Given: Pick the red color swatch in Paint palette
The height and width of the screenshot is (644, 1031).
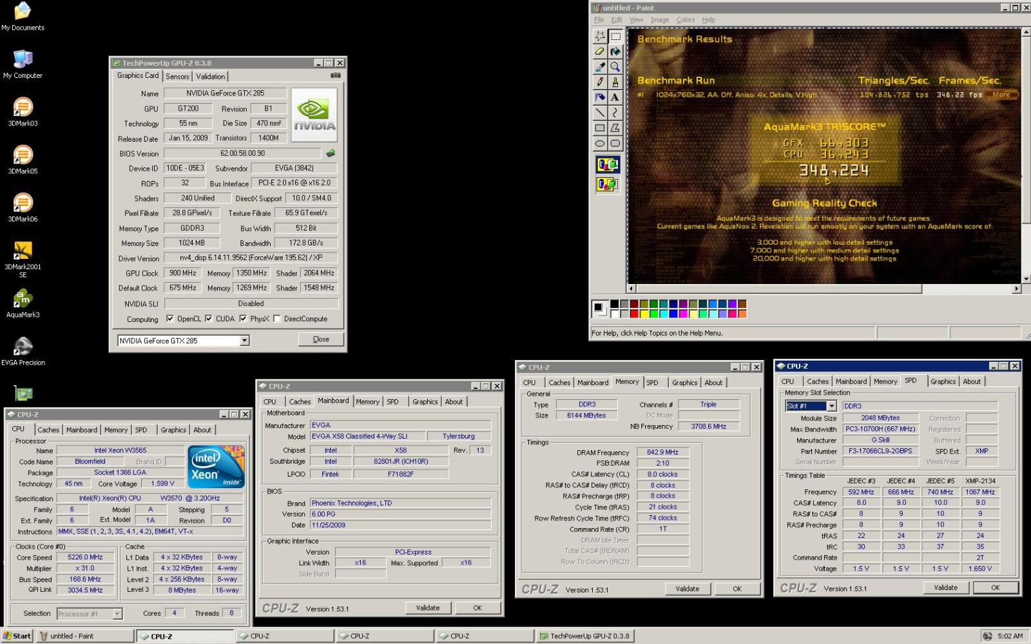Looking at the screenshot, I should click(635, 314).
